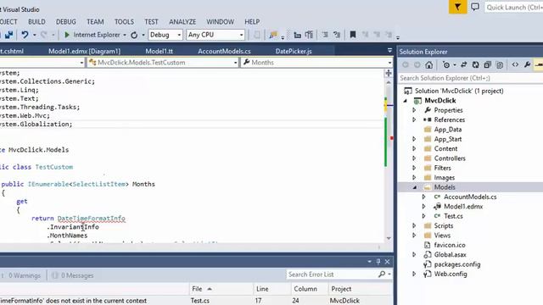Click the Refresh browser icon
Image resolution: width=543 pixels, height=305 pixels.
(134, 35)
